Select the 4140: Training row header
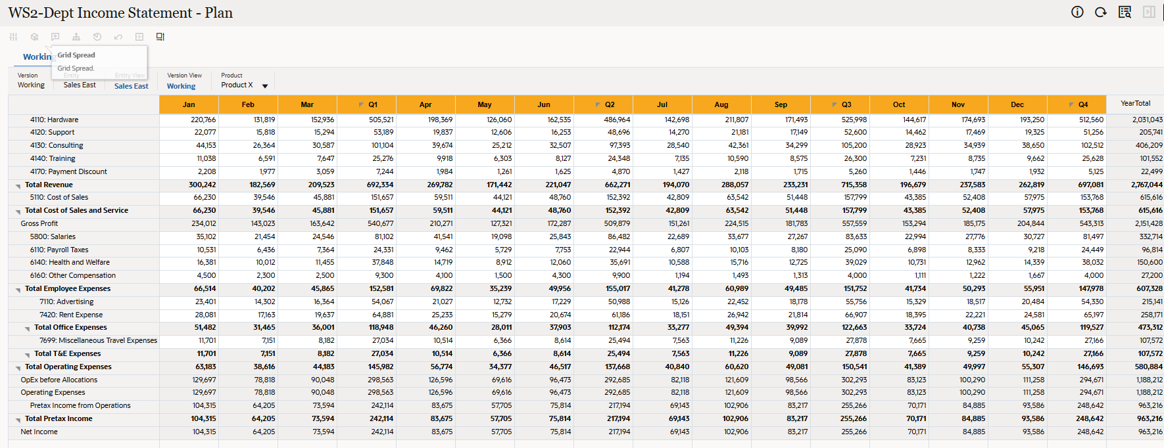Viewport: 1164px width, 448px height. [x=84, y=158]
